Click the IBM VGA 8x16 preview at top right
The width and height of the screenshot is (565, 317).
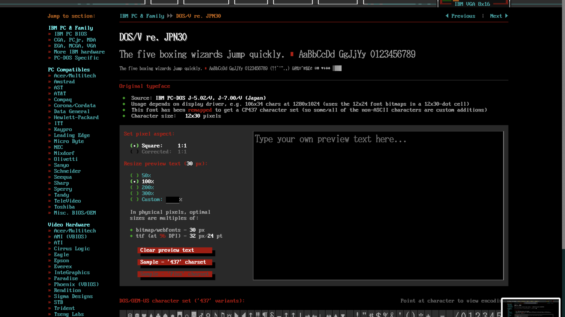(x=474, y=4)
